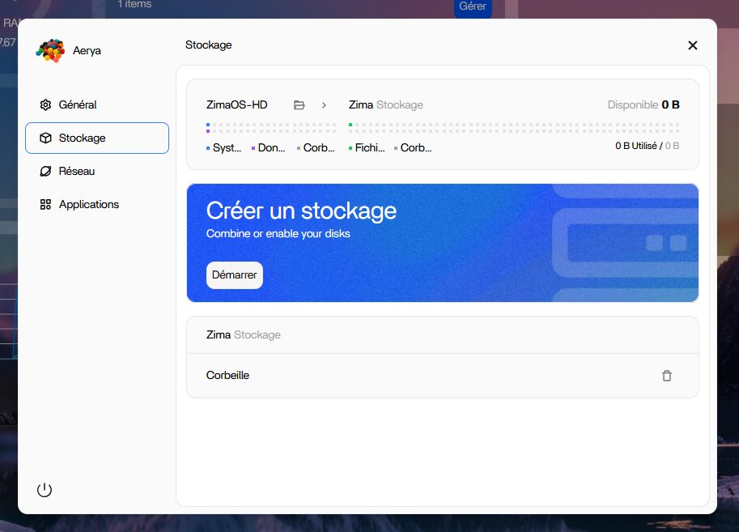Click the ZimaOS-HD drive name

pyautogui.click(x=236, y=104)
